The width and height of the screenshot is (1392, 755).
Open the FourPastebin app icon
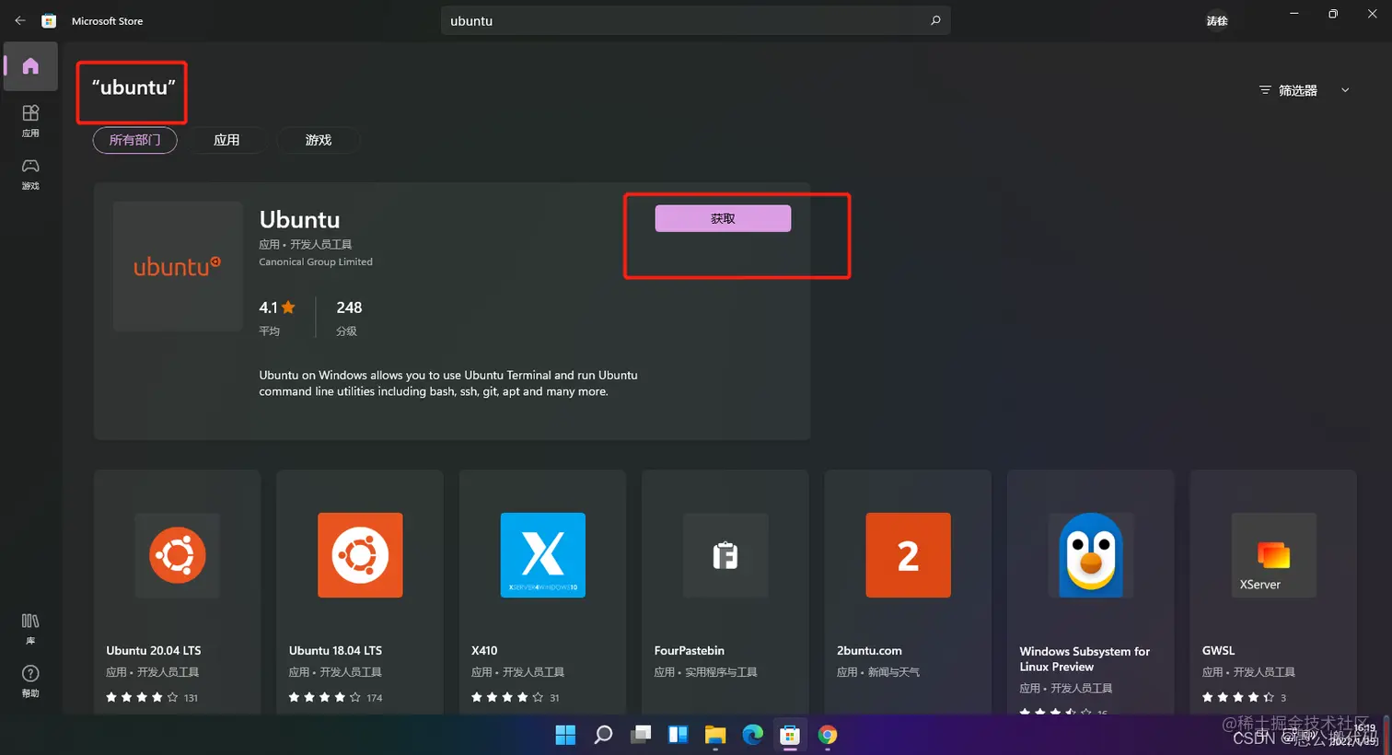pos(725,555)
